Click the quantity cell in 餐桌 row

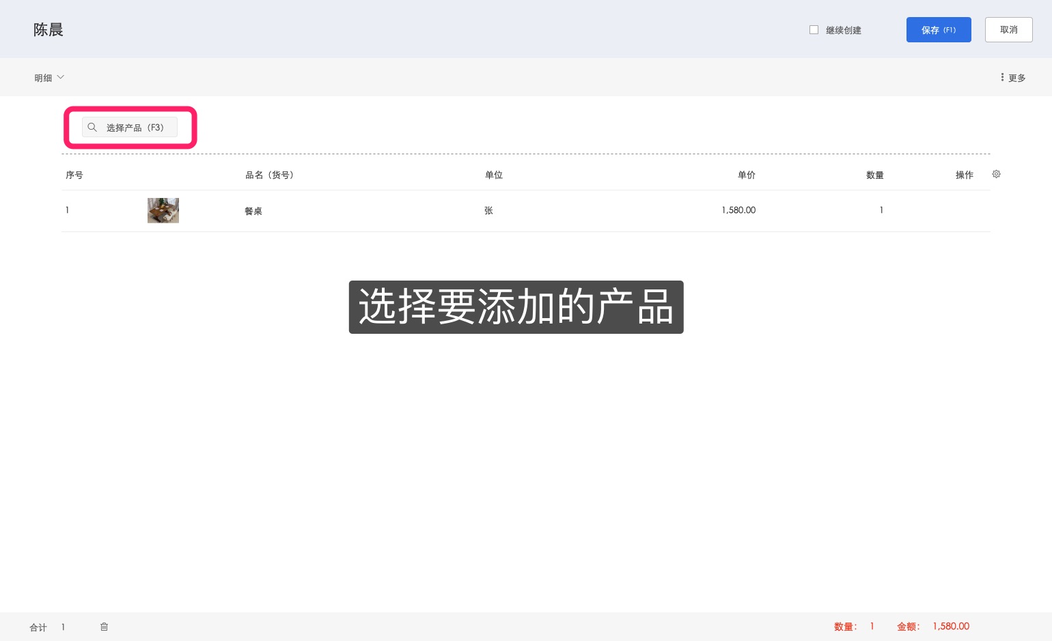coord(881,210)
